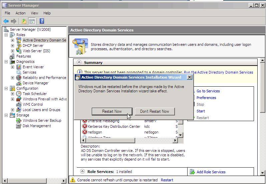The width and height of the screenshot is (266, 184).
Task: Click the Go to Services link
Action: (x=208, y=91)
